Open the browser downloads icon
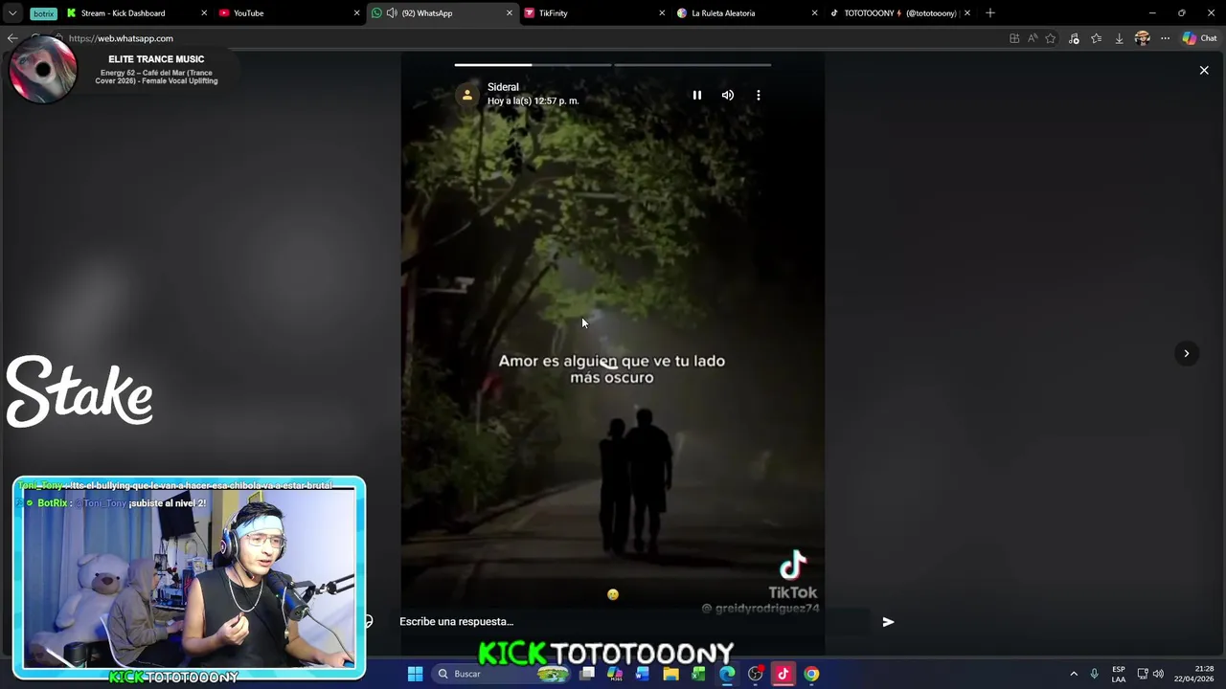The image size is (1226, 689). [1119, 38]
